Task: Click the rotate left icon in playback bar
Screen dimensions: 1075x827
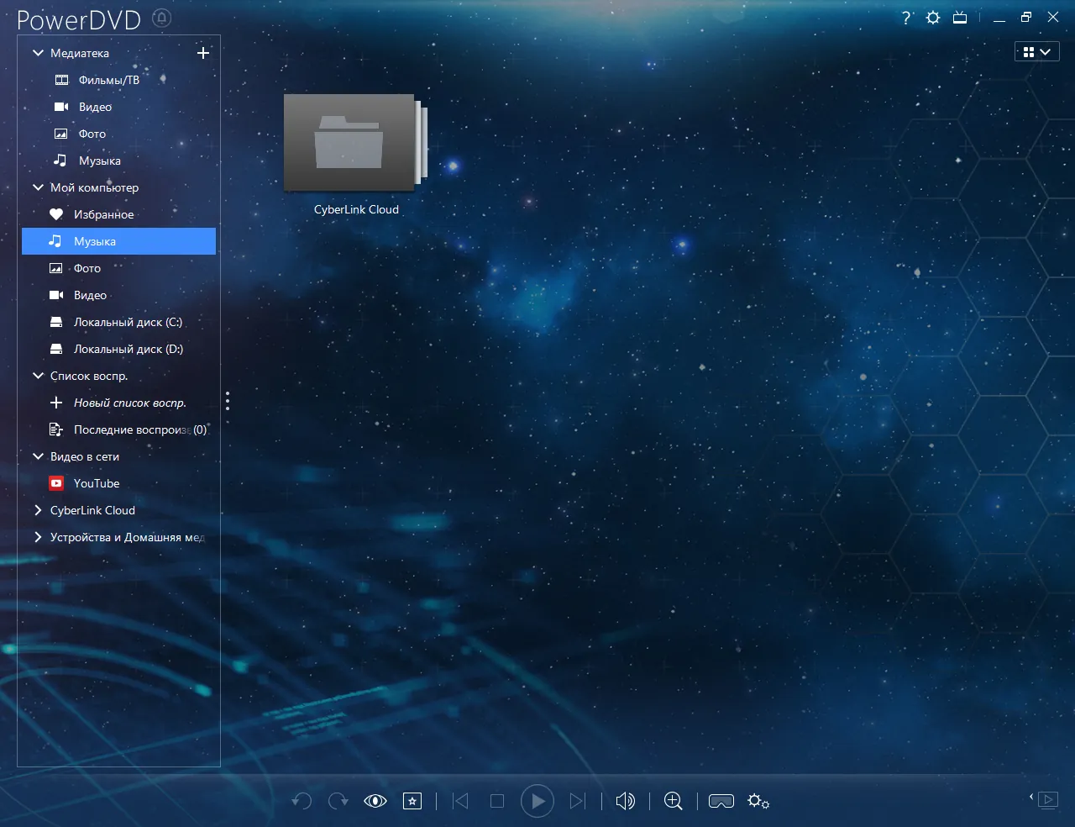Action: [302, 801]
